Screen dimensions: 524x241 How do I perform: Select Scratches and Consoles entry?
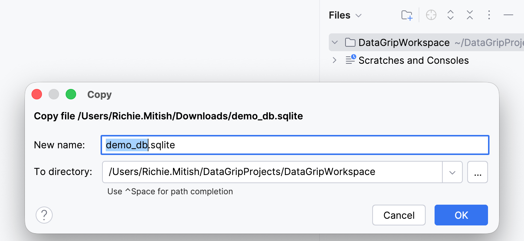coord(413,60)
